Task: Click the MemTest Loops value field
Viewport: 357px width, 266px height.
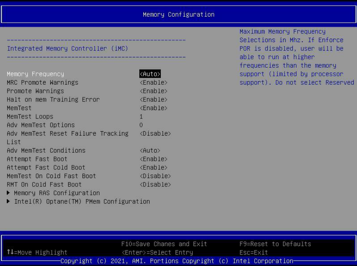Action: 141,117
